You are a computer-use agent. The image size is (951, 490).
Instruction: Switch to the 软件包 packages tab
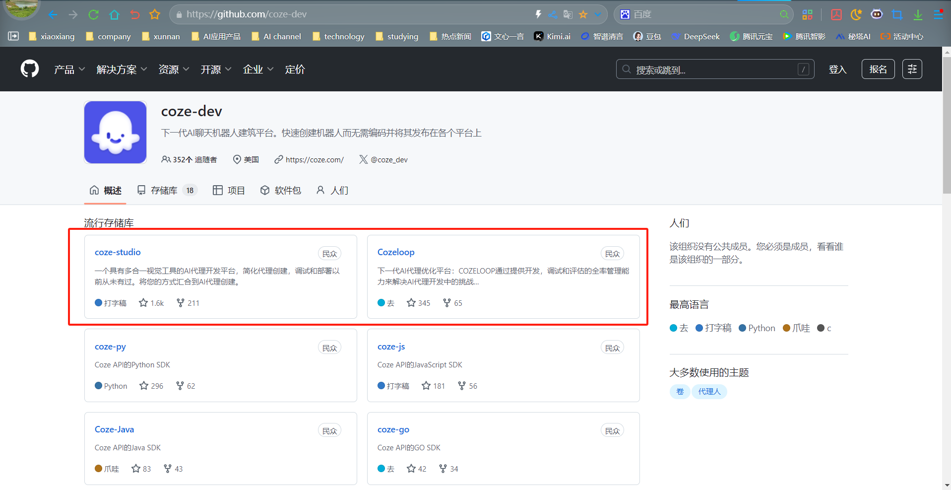coord(281,190)
